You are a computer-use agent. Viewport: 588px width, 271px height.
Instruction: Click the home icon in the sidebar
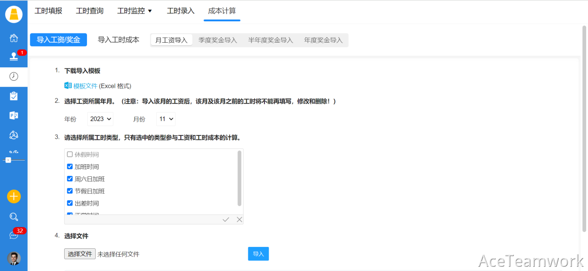coord(13,38)
